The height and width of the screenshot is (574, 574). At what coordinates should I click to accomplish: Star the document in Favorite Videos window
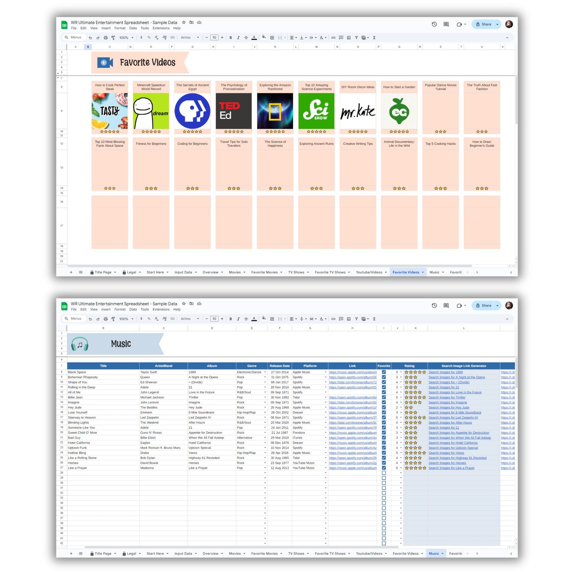tap(184, 23)
